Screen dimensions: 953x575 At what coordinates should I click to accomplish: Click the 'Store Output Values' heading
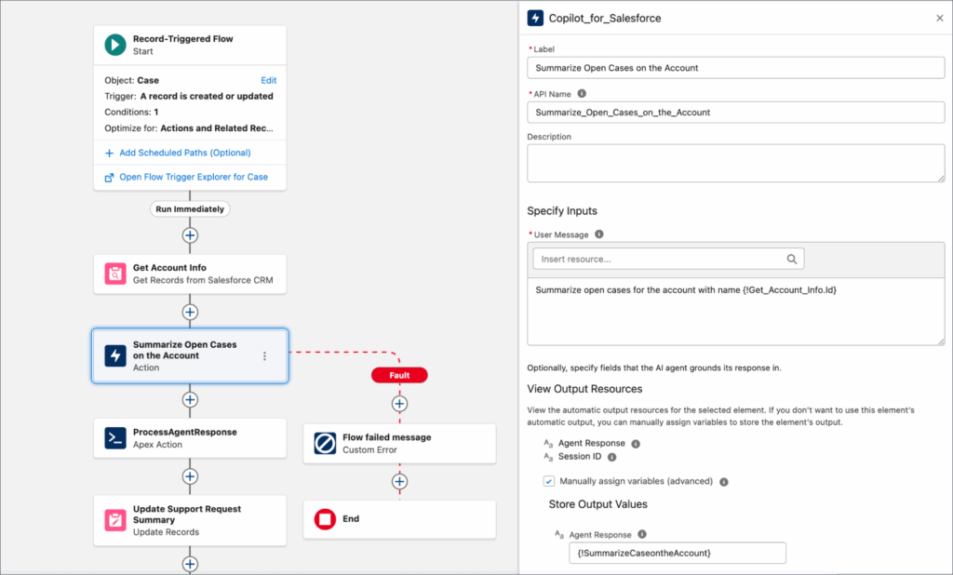point(598,504)
